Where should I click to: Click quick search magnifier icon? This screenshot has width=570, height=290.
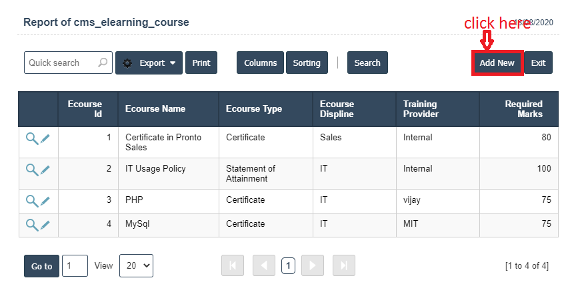point(103,63)
